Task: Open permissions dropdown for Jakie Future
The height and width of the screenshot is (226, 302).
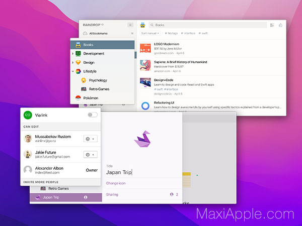Action: [x=90, y=155]
